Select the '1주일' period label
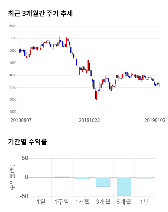Image resolution: width=168 pixels, height=212 pixels. tap(62, 202)
